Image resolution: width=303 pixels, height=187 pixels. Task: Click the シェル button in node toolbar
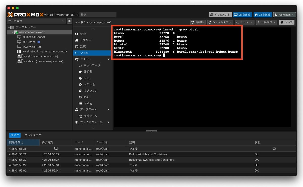pyautogui.click(x=242, y=22)
